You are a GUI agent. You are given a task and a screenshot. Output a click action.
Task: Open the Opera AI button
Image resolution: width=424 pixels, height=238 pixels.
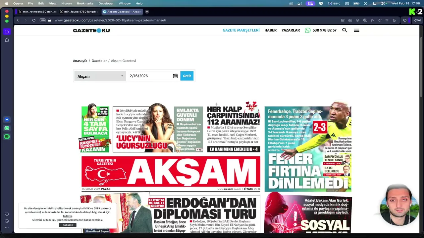417,20
